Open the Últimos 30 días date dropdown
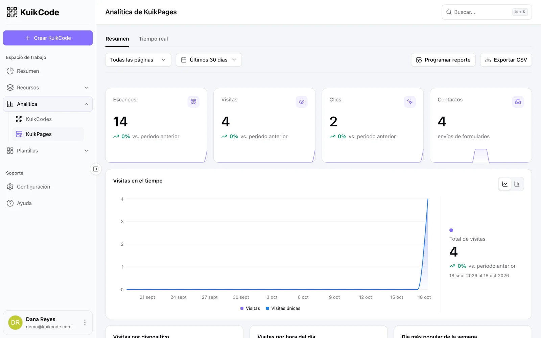The image size is (541, 338). point(209,60)
